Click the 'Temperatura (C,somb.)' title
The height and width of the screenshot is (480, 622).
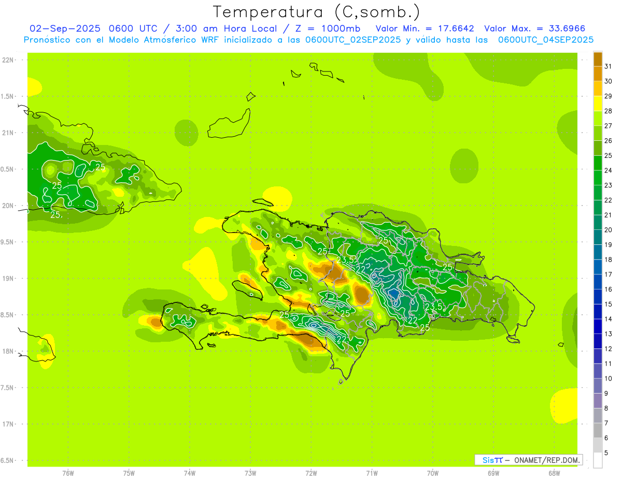point(316,12)
